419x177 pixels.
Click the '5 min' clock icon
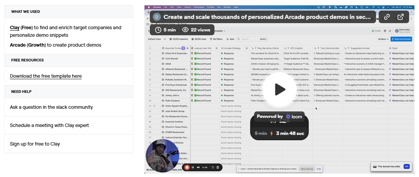click(x=158, y=30)
